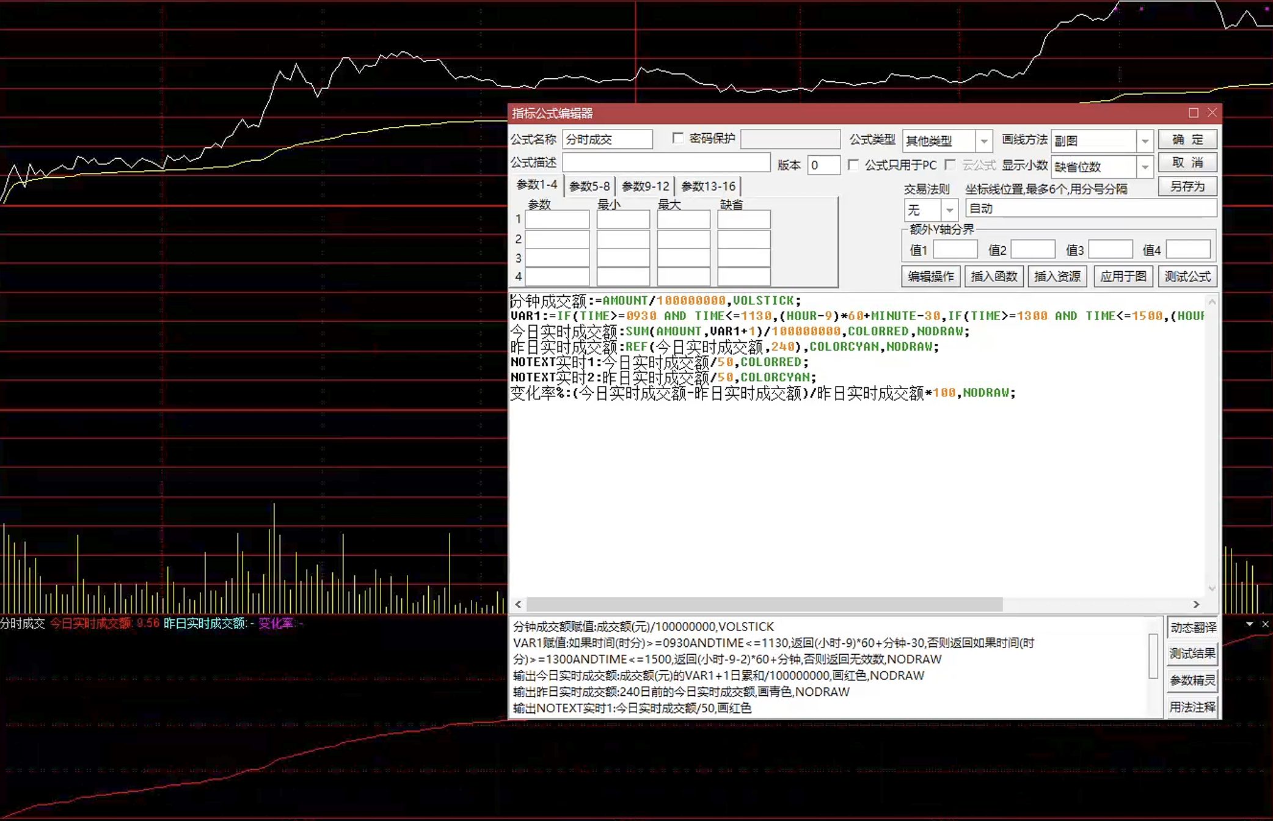Open the 编辑操作 menu button
The height and width of the screenshot is (821, 1273).
pos(930,277)
